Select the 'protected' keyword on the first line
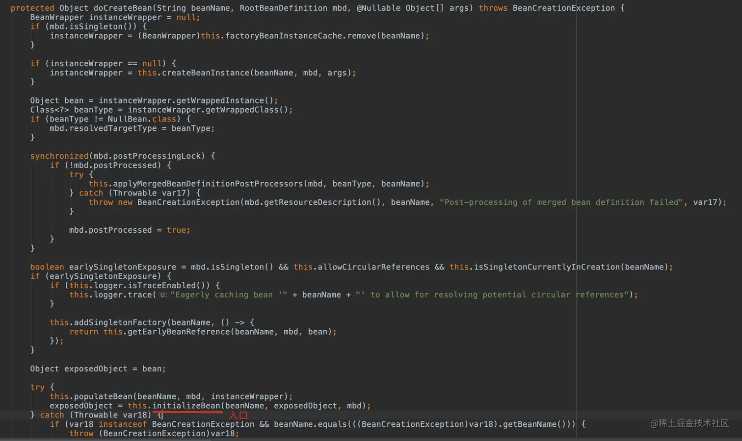This screenshot has width=742, height=441. pos(32,8)
